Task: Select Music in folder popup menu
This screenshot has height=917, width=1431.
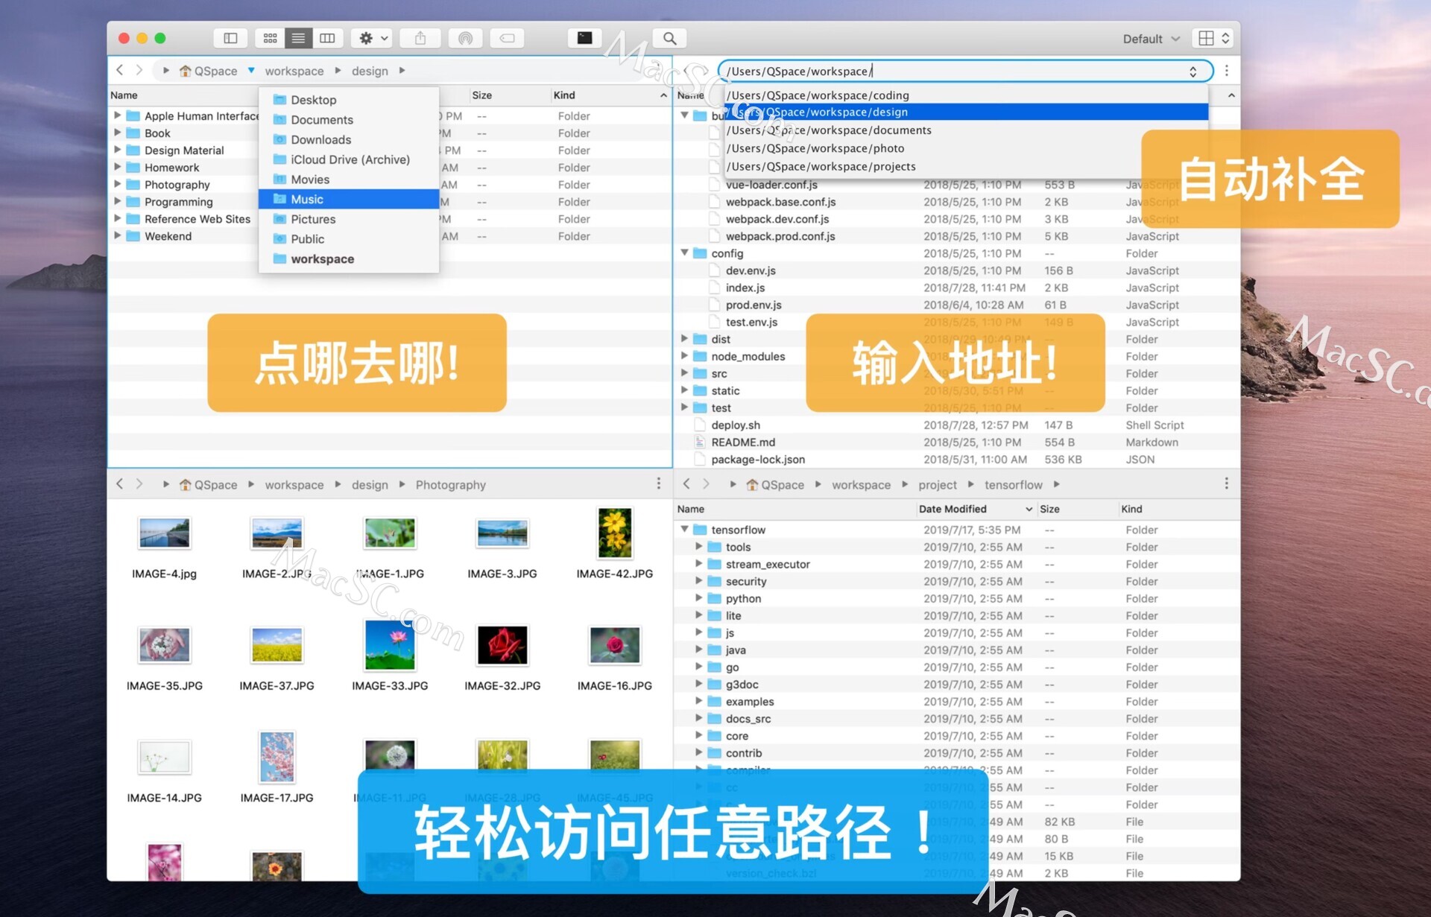Action: 349,200
